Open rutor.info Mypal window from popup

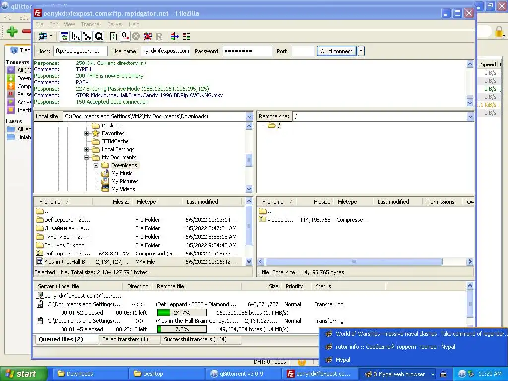pyautogui.click(x=395, y=347)
